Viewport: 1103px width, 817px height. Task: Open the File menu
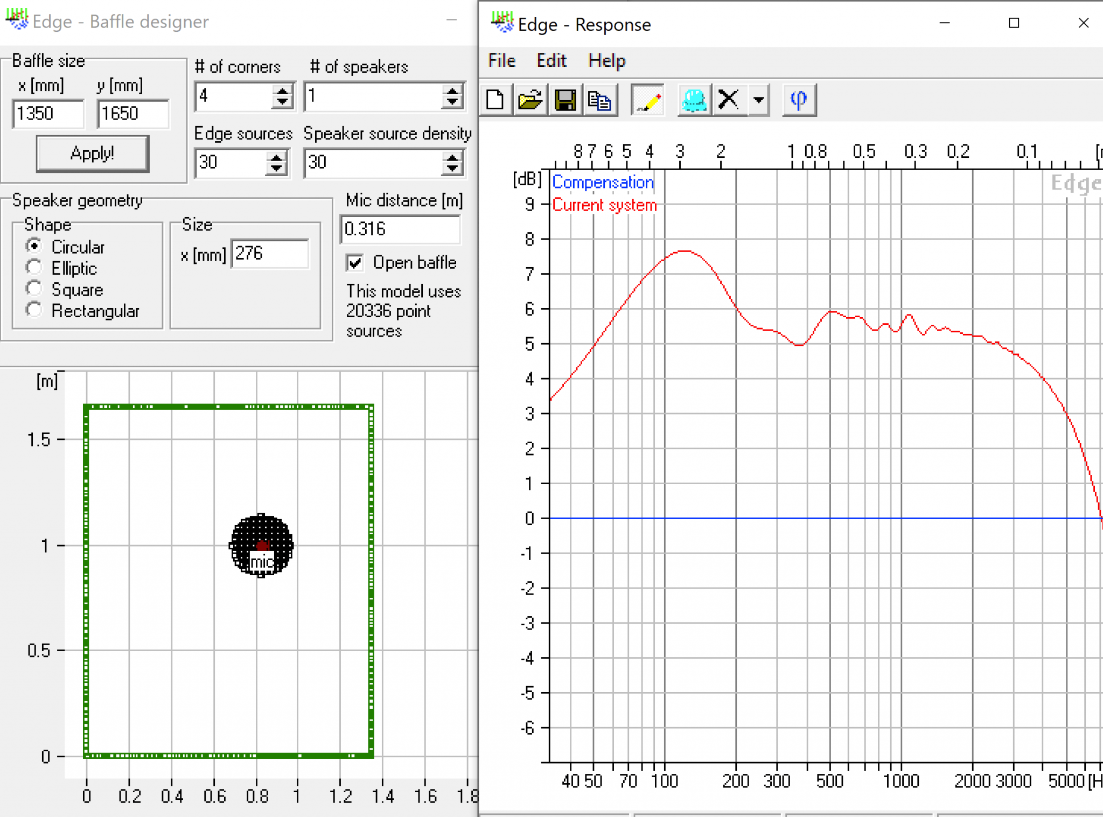coord(502,60)
